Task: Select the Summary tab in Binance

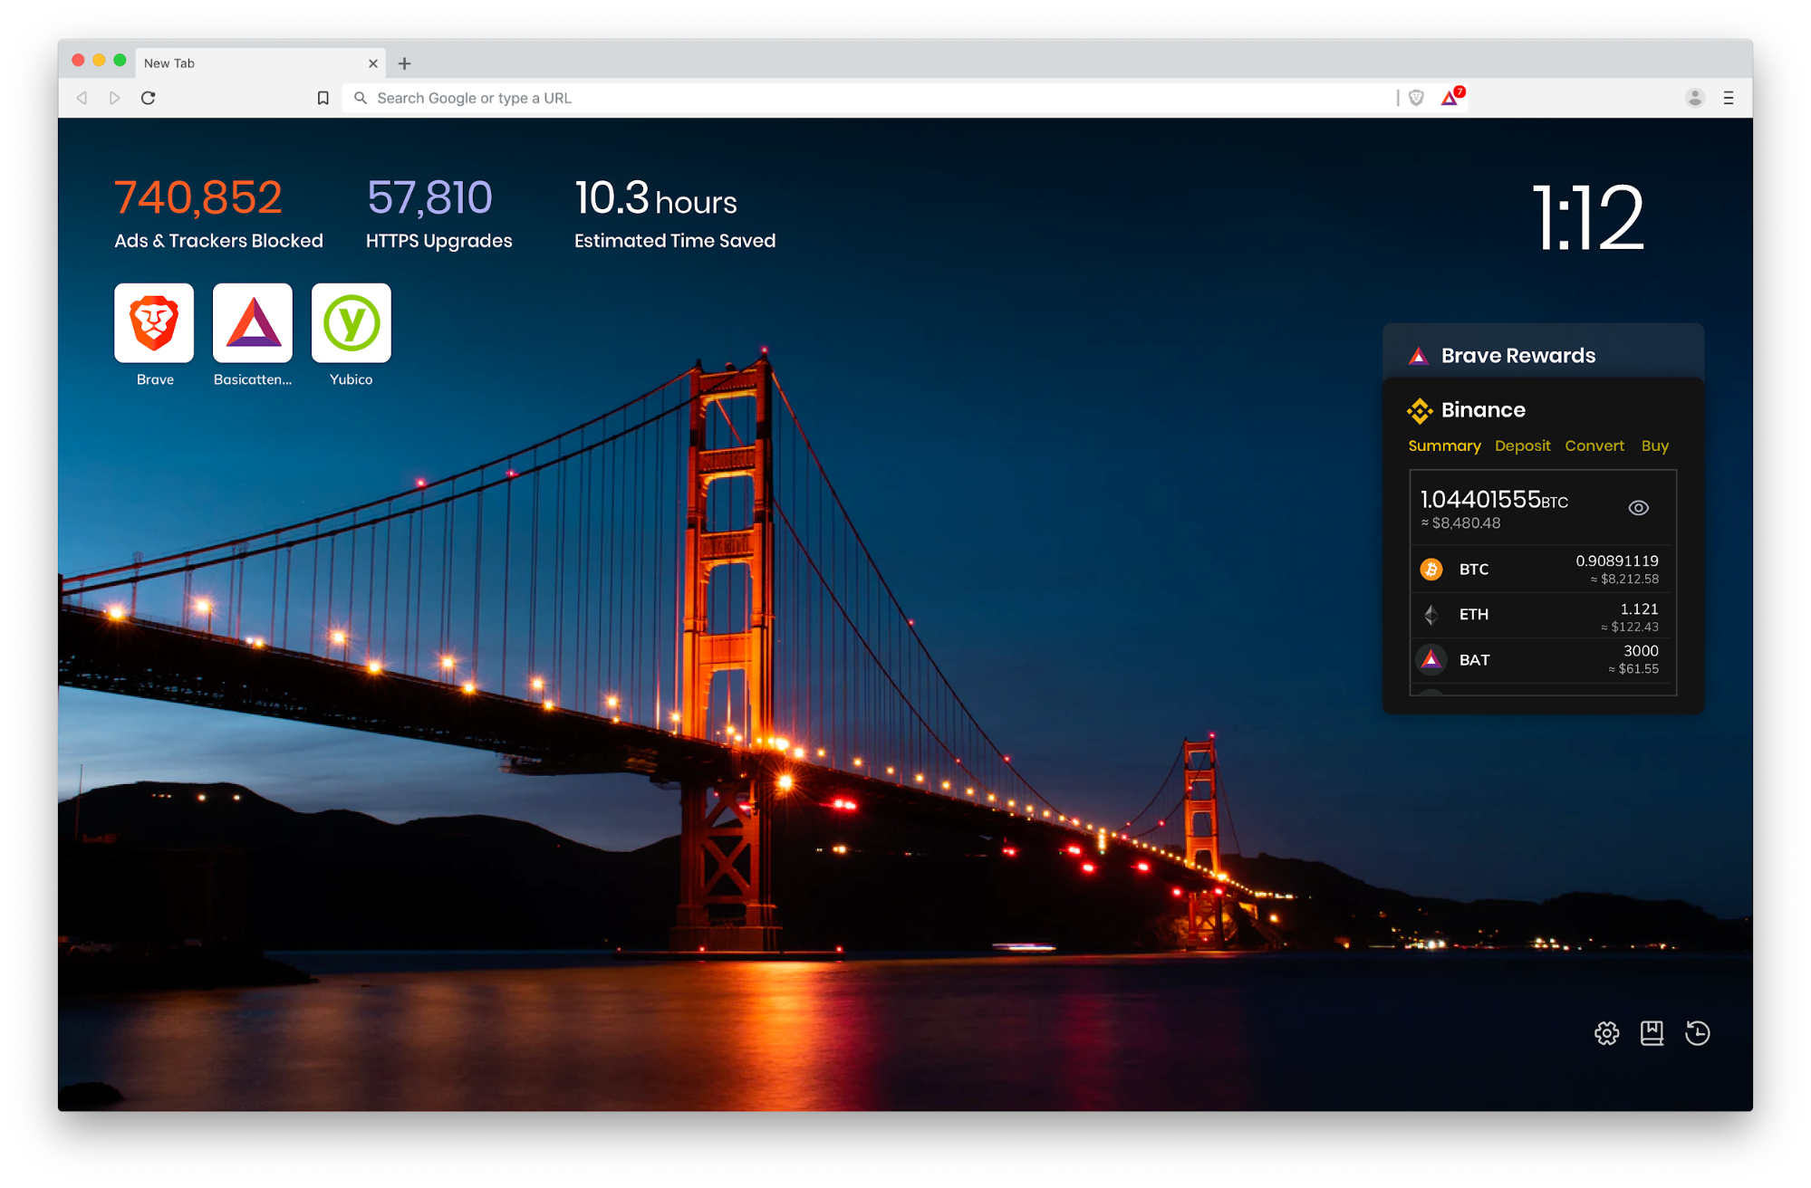Action: click(1445, 445)
